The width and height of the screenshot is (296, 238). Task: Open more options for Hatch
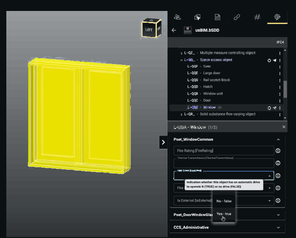[280, 87]
